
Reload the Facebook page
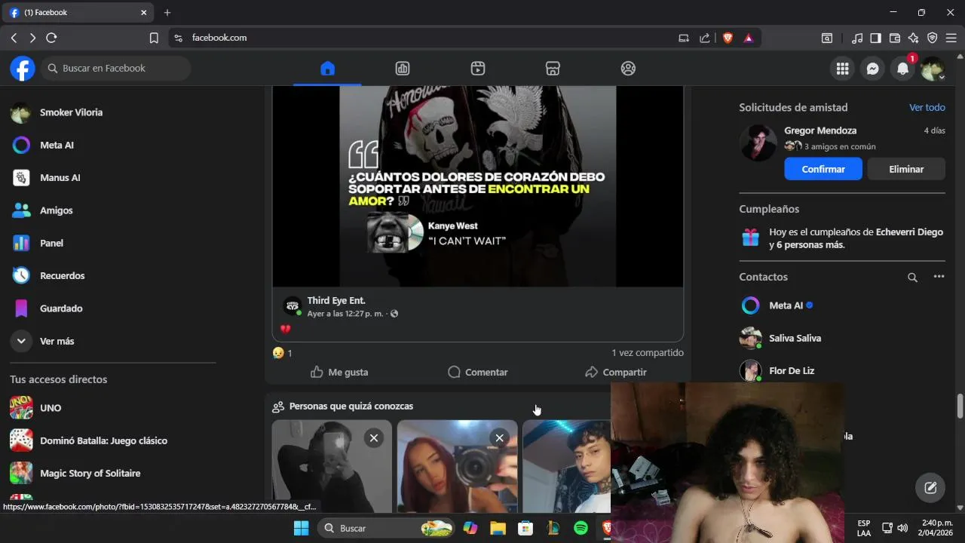(51, 38)
